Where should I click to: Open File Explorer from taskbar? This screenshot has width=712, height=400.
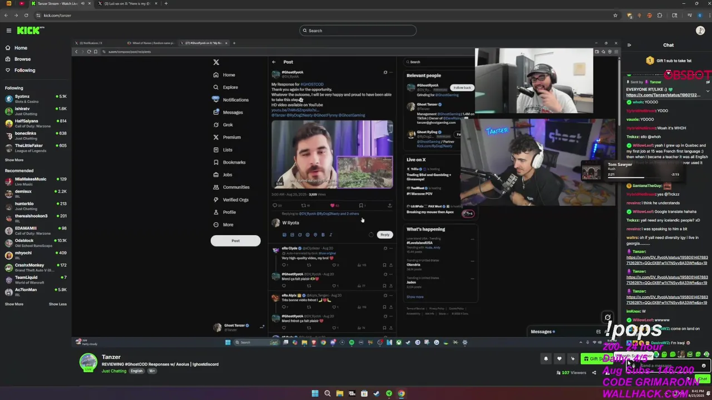[x=339, y=394]
